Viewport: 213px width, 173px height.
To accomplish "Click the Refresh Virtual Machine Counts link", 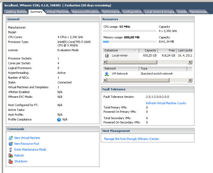I will click(x=166, y=103).
